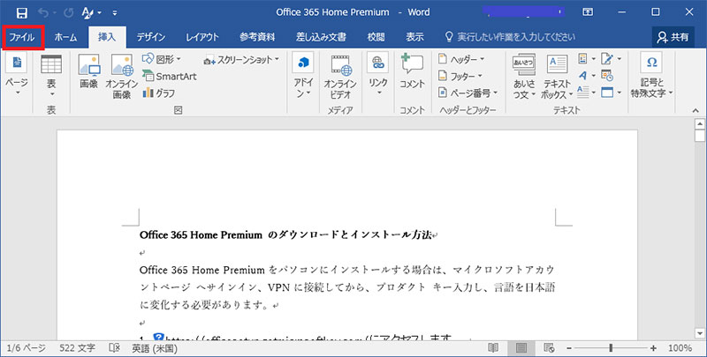Click the オンラインビデオ icon

[x=340, y=77]
